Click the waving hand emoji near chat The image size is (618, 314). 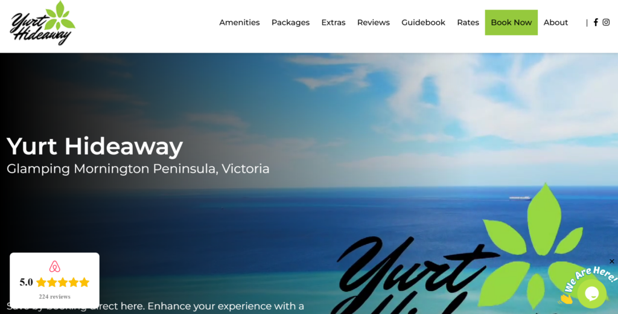point(566,299)
